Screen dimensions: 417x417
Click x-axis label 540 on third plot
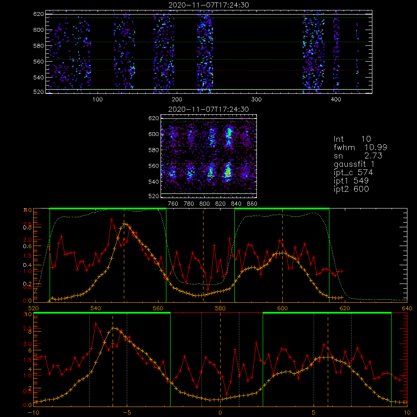tap(96, 308)
